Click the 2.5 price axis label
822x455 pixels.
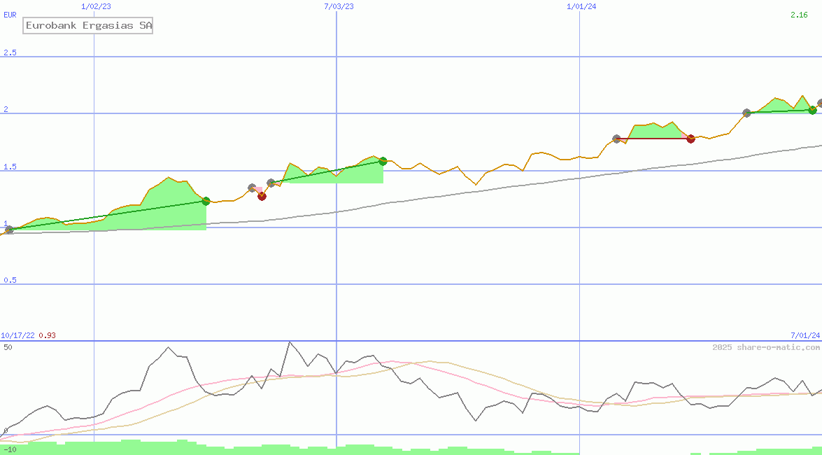point(10,53)
